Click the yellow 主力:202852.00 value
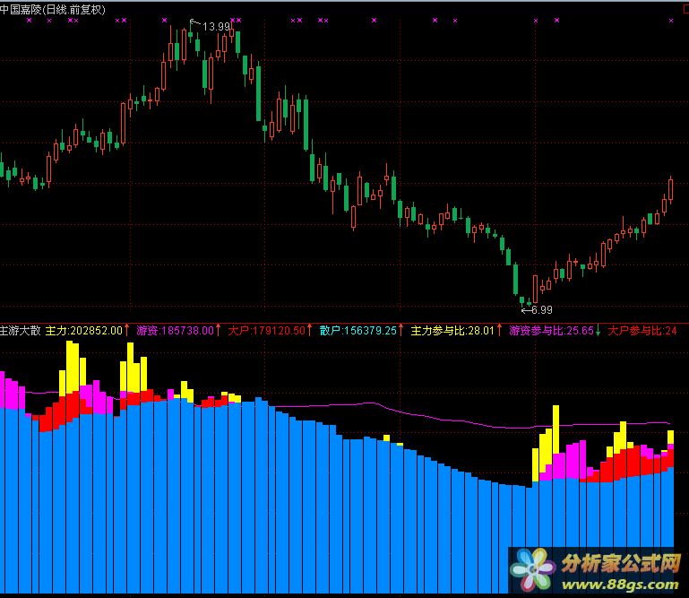This screenshot has height=598, width=689. pos(84,331)
